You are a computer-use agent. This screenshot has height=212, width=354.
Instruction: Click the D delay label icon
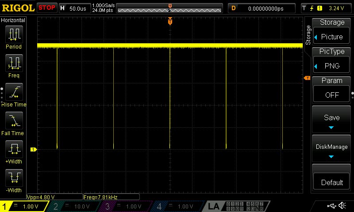pyautogui.click(x=234, y=8)
